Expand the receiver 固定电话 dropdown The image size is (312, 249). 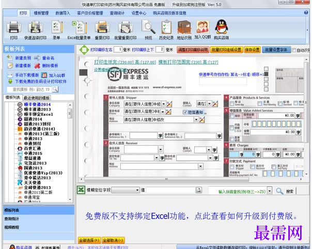(x=157, y=158)
